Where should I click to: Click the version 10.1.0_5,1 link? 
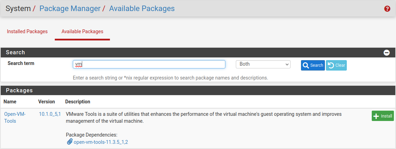pyautogui.click(x=50, y=114)
